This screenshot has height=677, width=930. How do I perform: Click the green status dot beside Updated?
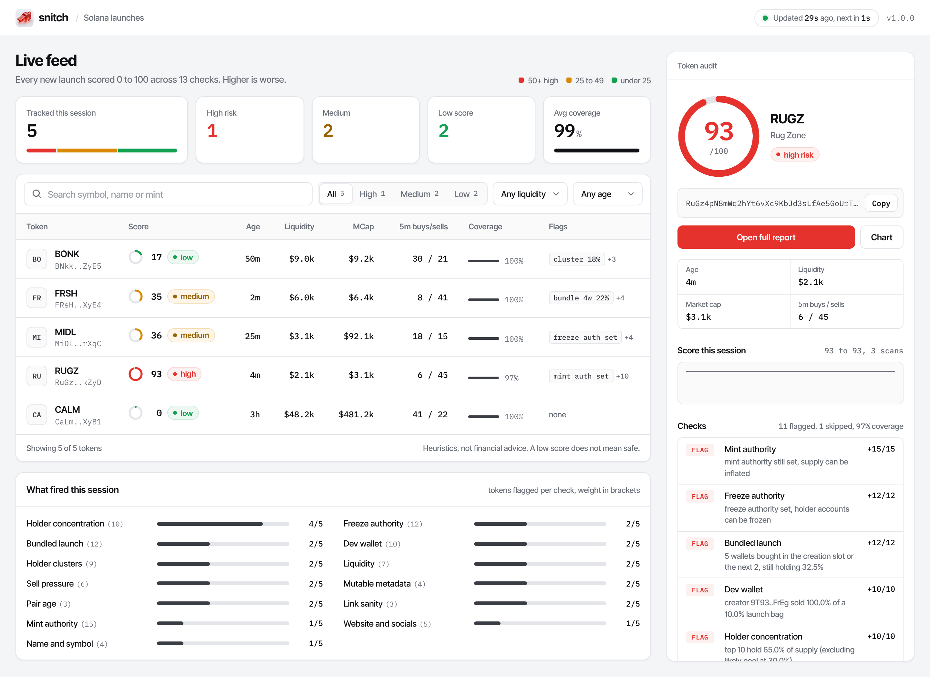[x=765, y=18]
